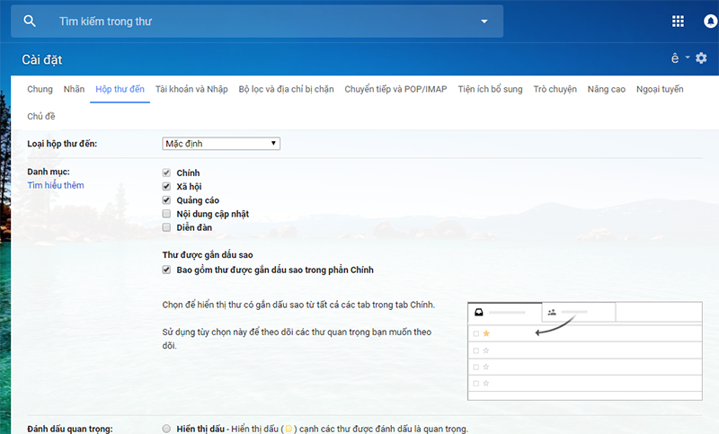Uncheck the 'Xã hội' category checkbox

[x=166, y=187]
